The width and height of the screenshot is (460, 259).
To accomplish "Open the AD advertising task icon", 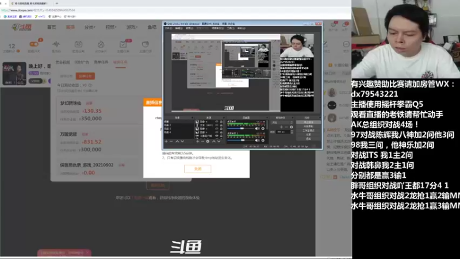I will pos(78,44).
